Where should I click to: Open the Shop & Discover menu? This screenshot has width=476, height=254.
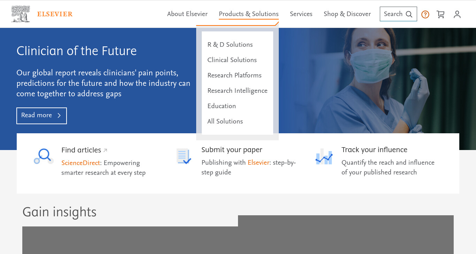pyautogui.click(x=347, y=14)
